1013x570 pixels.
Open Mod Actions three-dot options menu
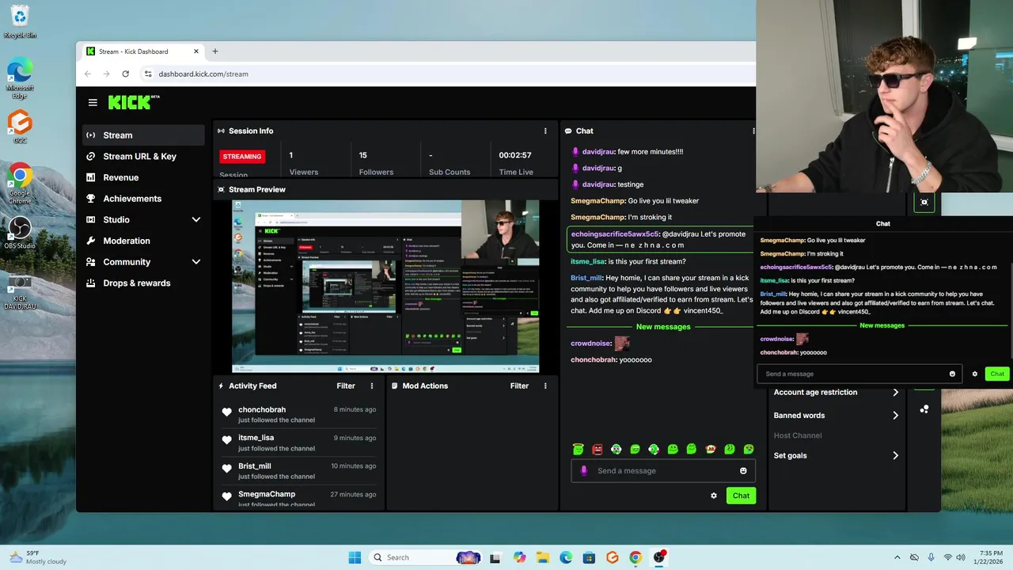point(545,386)
